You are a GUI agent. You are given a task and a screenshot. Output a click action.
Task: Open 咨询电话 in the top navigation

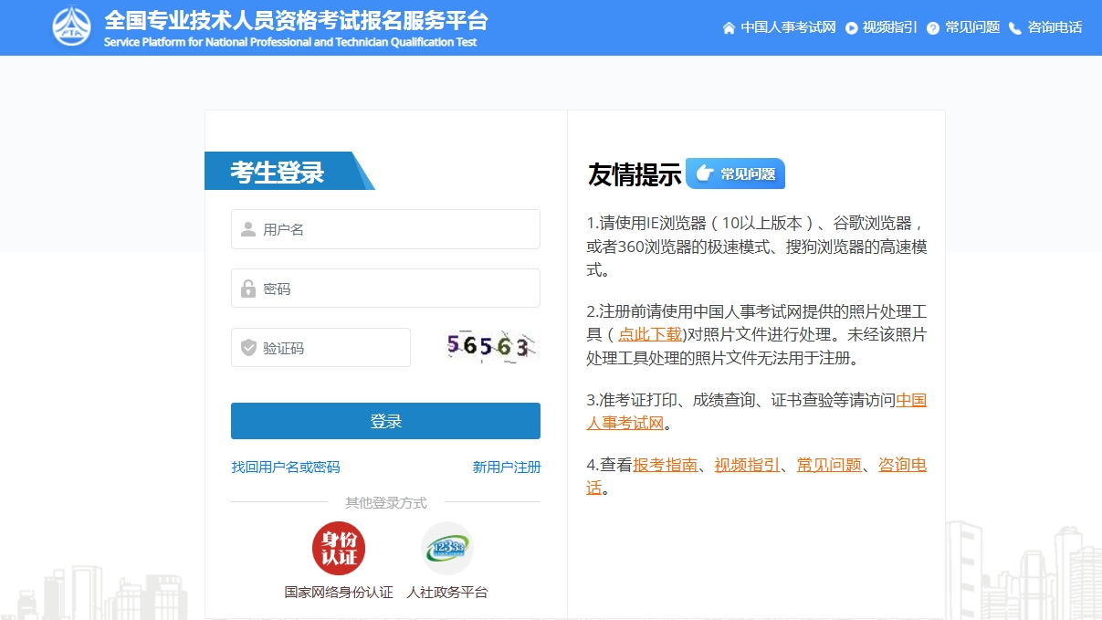(1055, 27)
